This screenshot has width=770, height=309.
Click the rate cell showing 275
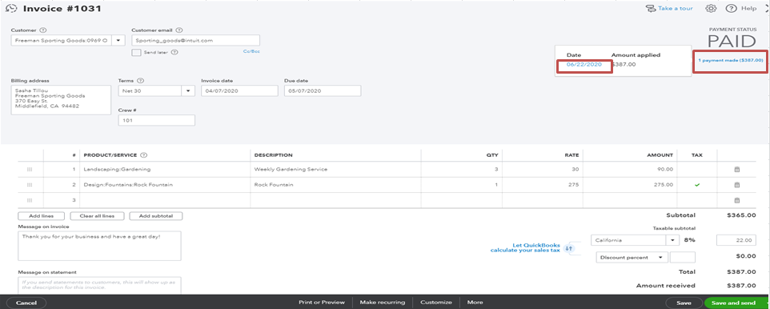pyautogui.click(x=542, y=185)
